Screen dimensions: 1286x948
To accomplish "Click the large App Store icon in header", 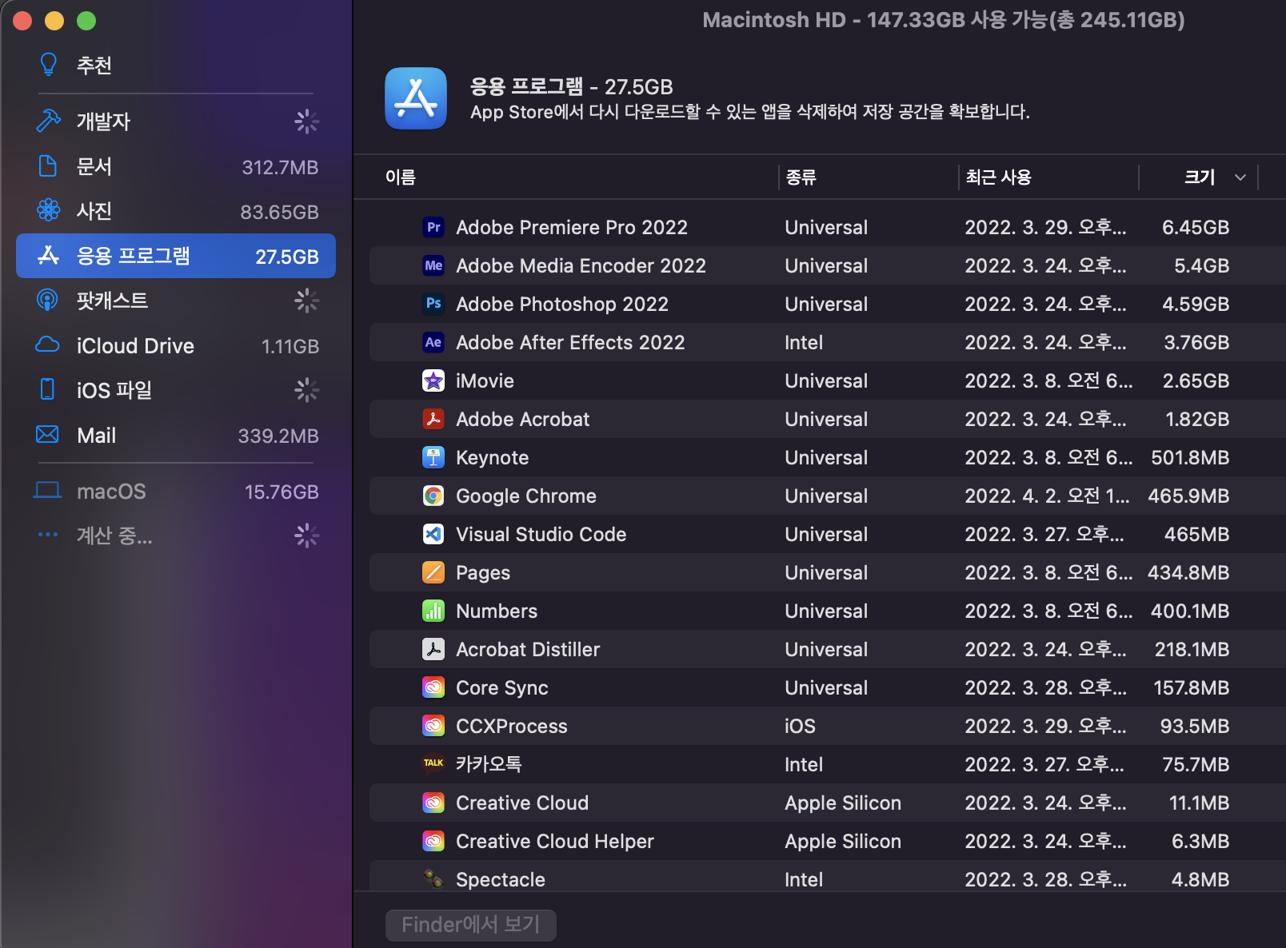I will pyautogui.click(x=416, y=98).
